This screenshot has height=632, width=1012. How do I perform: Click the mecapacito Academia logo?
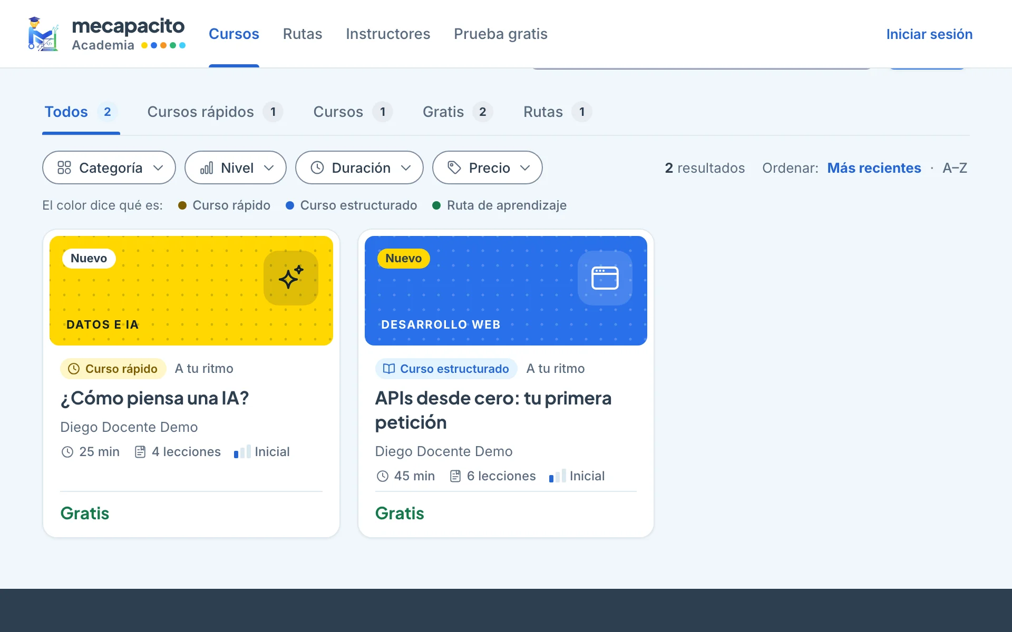(106, 34)
